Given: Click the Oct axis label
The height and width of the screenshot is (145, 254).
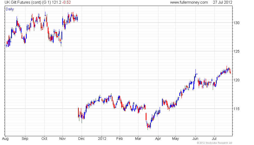Looking at the screenshot, I should coord(44,139).
